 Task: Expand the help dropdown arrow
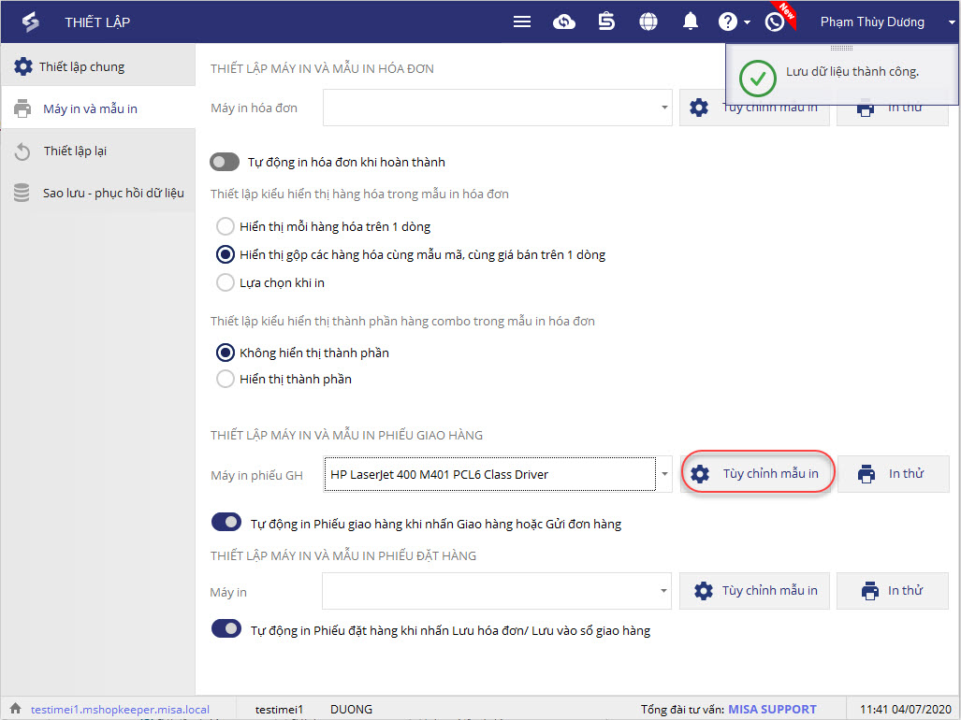pyautogui.click(x=747, y=22)
